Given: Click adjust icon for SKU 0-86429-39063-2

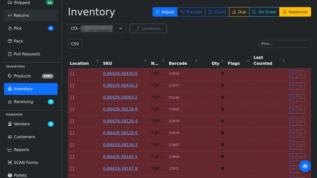Looking at the screenshot, I should pos(293,98).
